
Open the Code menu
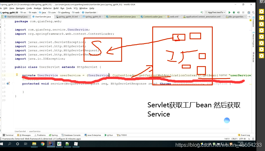click(x=29, y=8)
